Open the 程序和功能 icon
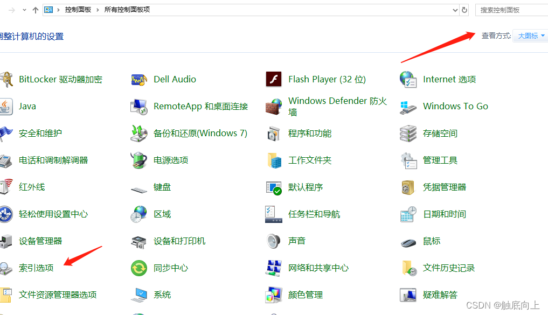The height and width of the screenshot is (315, 548). (x=274, y=134)
